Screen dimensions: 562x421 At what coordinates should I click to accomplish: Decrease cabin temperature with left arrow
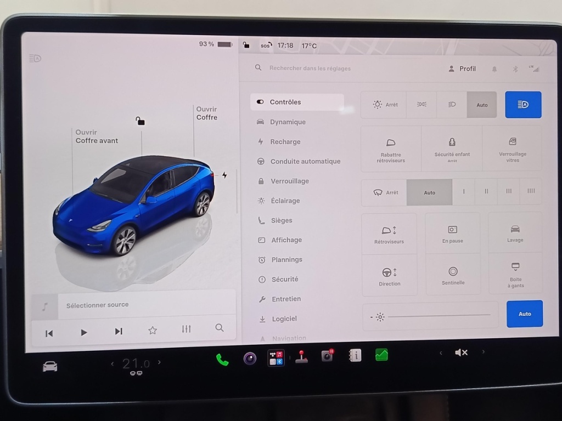[x=113, y=364]
